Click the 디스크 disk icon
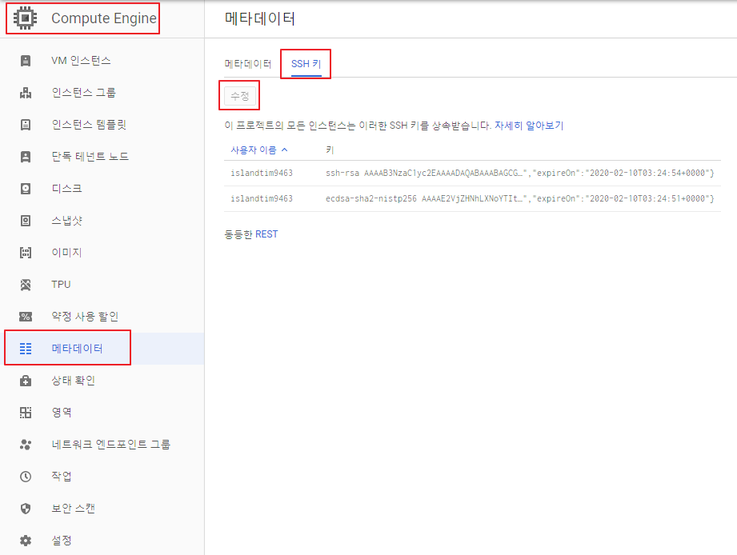This screenshot has height=555, width=737. click(26, 188)
